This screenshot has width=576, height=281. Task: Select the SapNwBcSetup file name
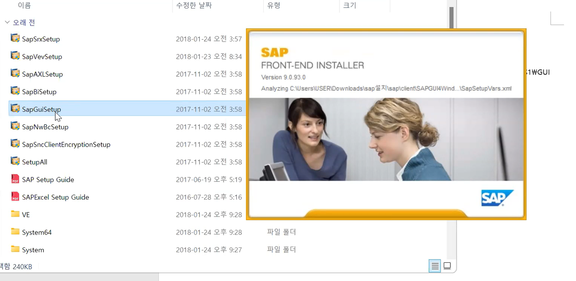45,127
